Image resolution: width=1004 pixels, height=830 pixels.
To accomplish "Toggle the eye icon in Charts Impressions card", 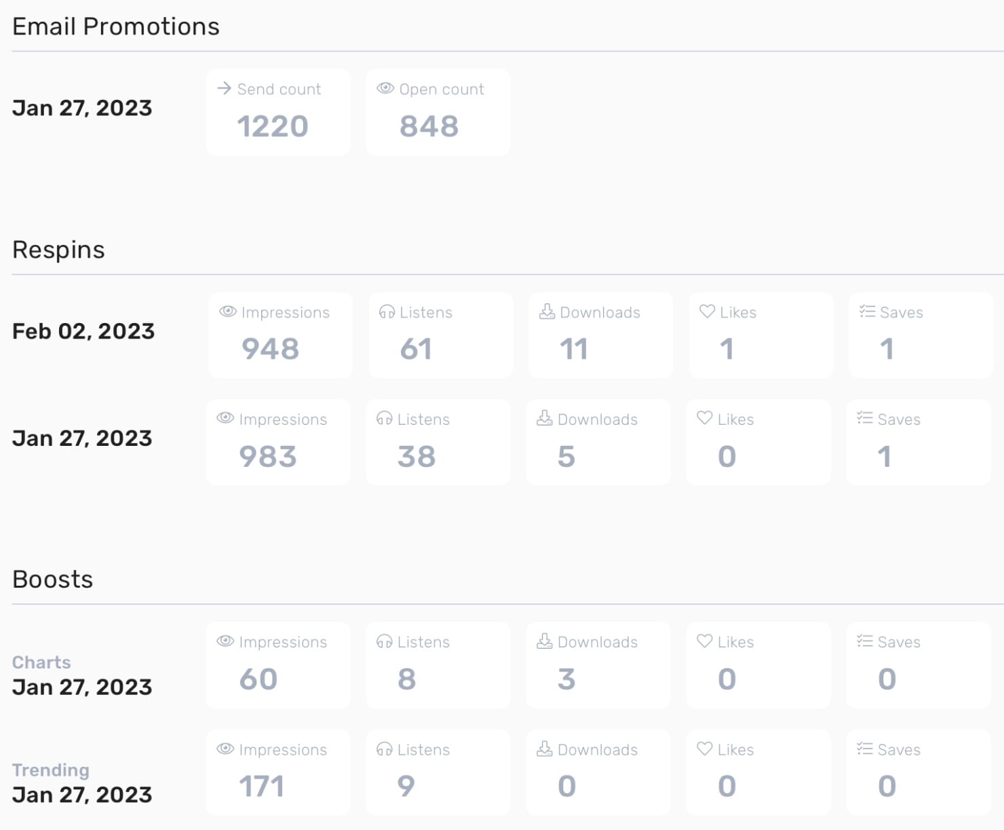I will [225, 641].
